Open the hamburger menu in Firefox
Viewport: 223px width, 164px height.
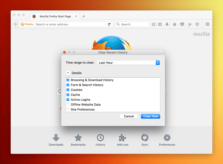click(x=207, y=24)
